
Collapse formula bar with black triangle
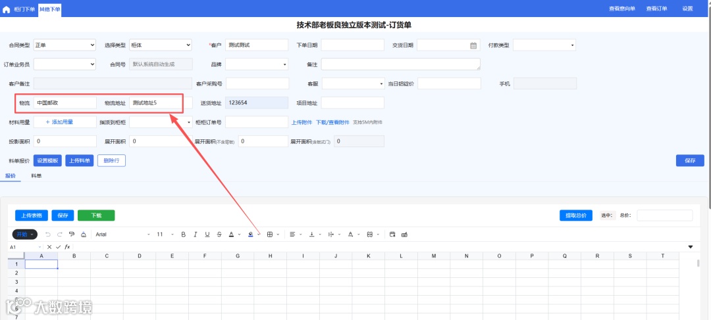click(x=691, y=246)
